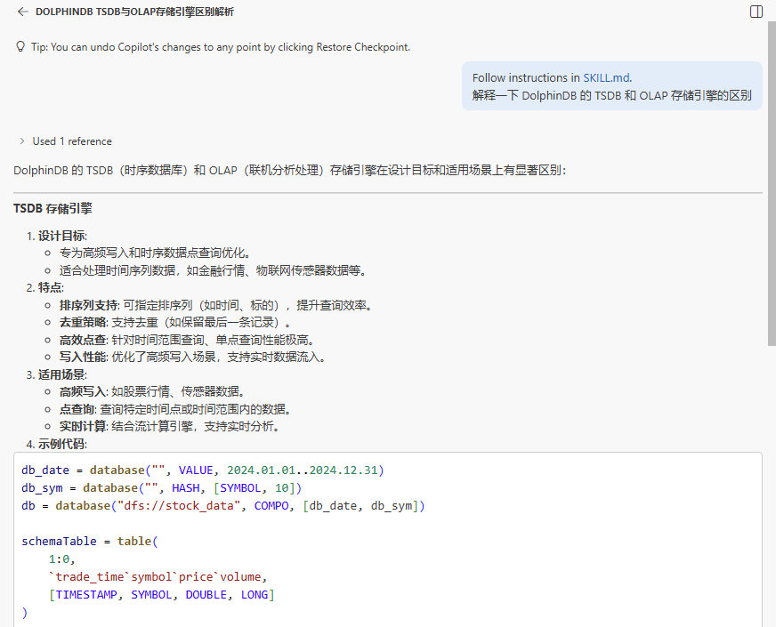Viewport: 776px width, 627px height.
Task: Click the vertical scrollbar thumb
Action: click(772, 183)
